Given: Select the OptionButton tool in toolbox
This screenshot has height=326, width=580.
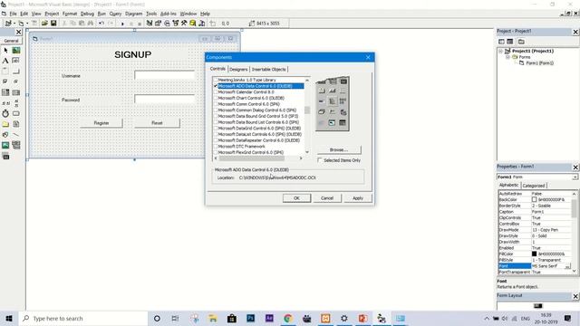Looking at the screenshot, I should [16, 81].
